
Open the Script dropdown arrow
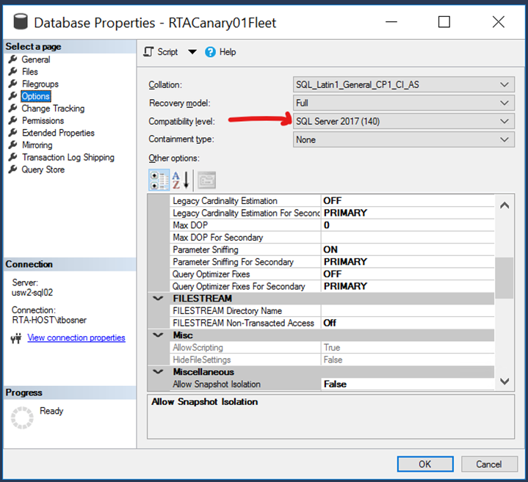192,52
